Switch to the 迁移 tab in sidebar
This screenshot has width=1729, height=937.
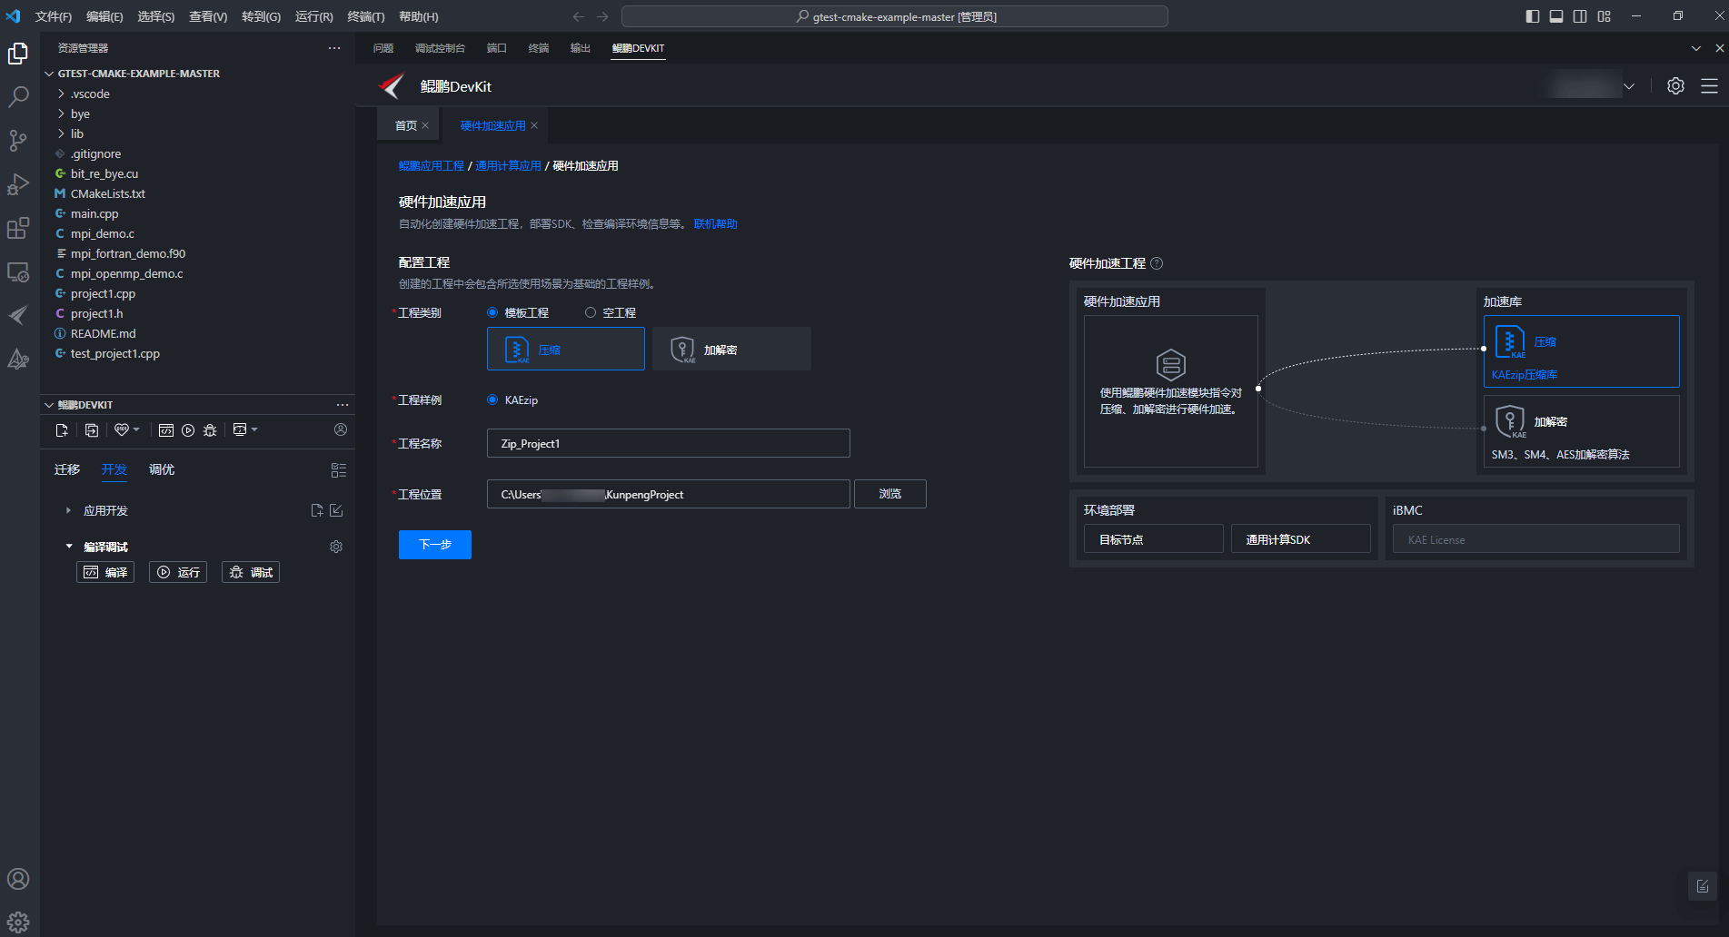[67, 469]
